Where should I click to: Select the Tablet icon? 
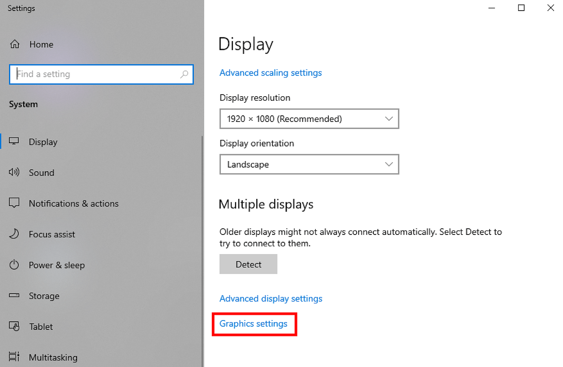pyautogui.click(x=14, y=326)
